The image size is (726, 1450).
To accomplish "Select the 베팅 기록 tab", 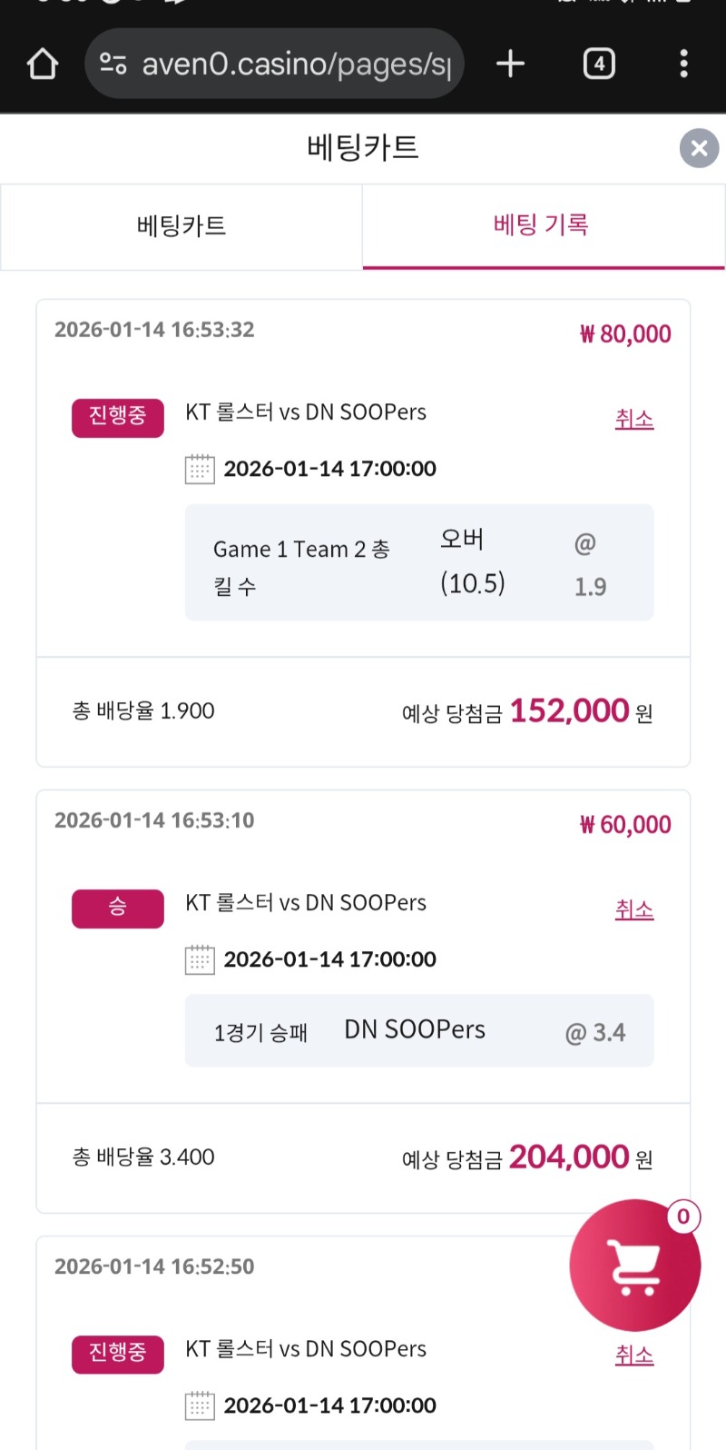I will tap(542, 225).
